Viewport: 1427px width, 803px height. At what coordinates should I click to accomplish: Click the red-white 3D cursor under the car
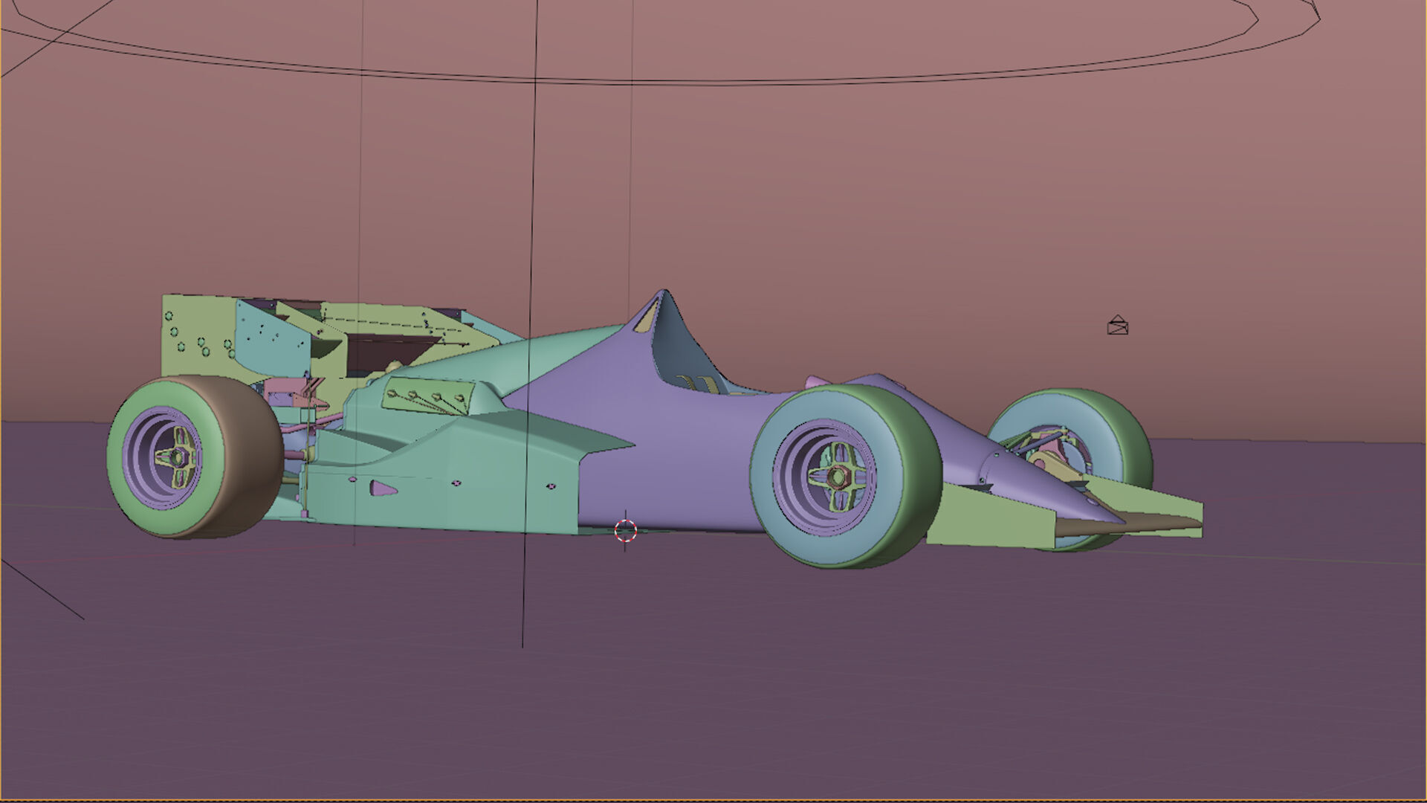pos(626,530)
